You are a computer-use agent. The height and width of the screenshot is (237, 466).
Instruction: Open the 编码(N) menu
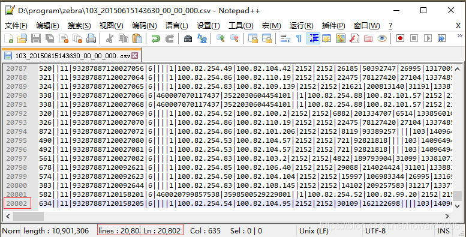pos(144,26)
